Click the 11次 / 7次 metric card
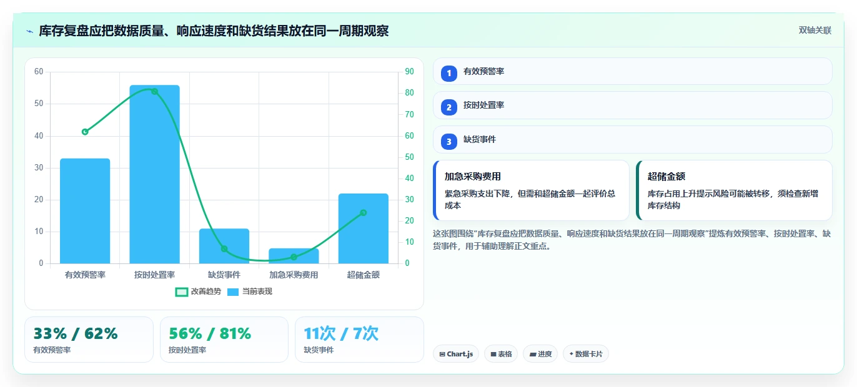Screen dimensions: 857x387 coord(359,340)
